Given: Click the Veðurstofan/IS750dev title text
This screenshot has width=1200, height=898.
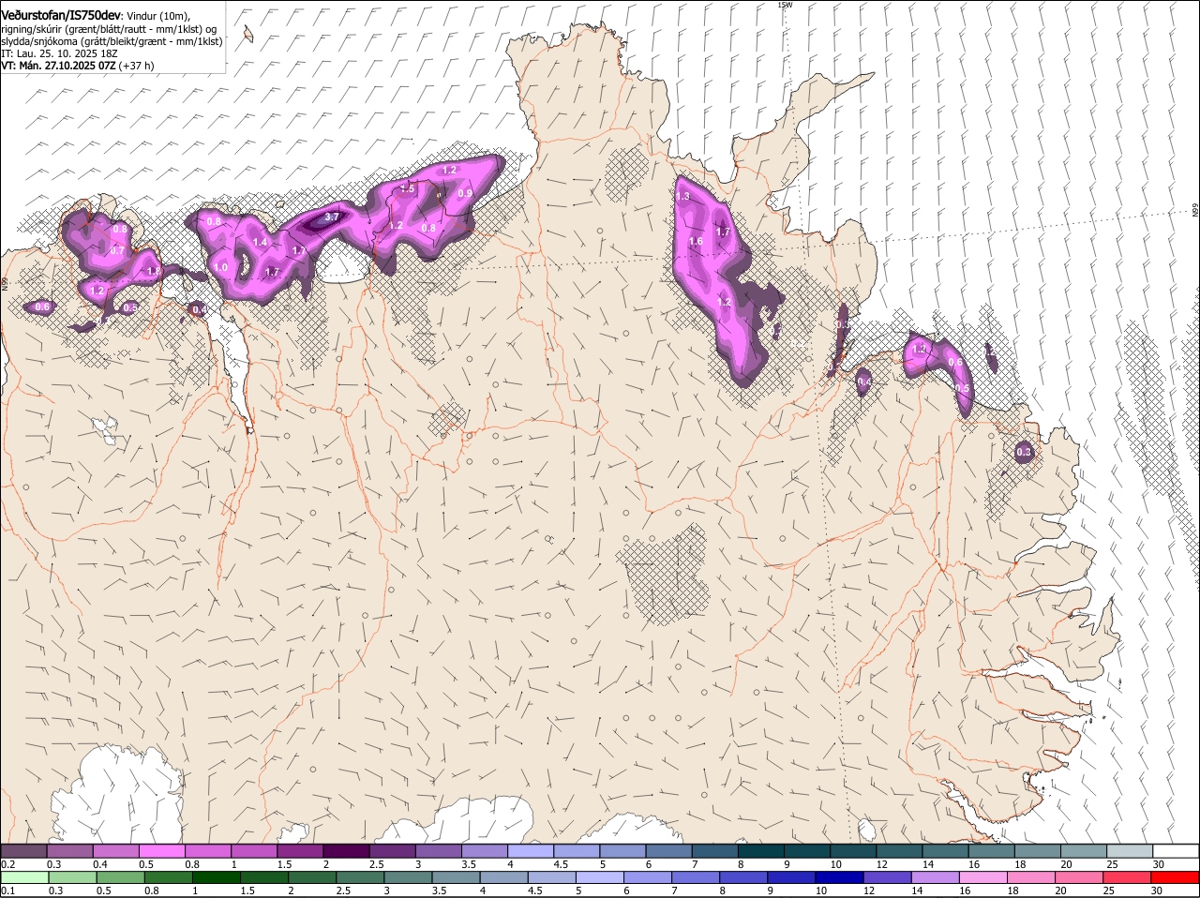Looking at the screenshot, I should (x=61, y=15).
